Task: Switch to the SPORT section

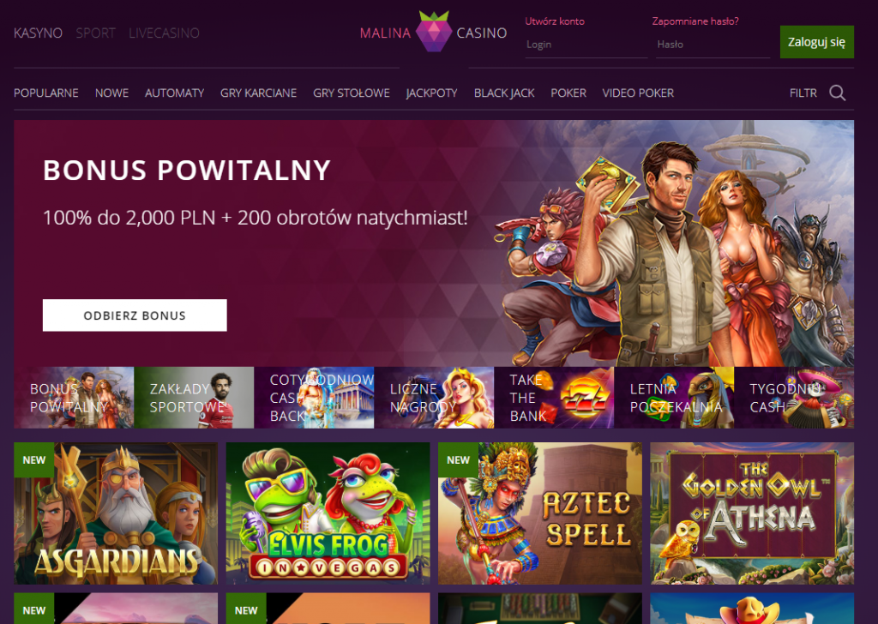Action: pyautogui.click(x=96, y=33)
